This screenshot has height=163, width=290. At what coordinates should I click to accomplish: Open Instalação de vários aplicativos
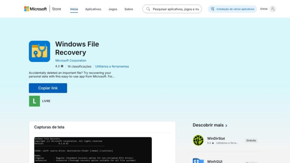(x=233, y=9)
